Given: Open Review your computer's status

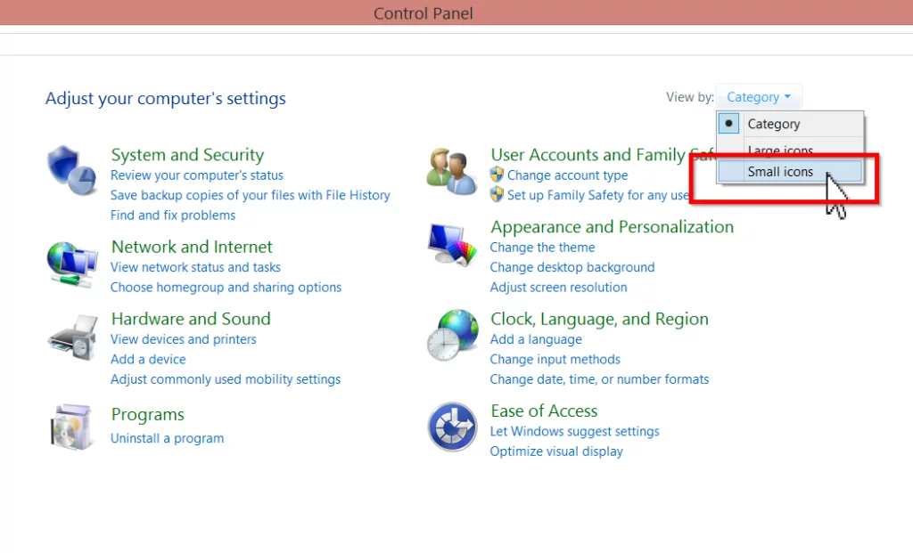Looking at the screenshot, I should coord(197,175).
